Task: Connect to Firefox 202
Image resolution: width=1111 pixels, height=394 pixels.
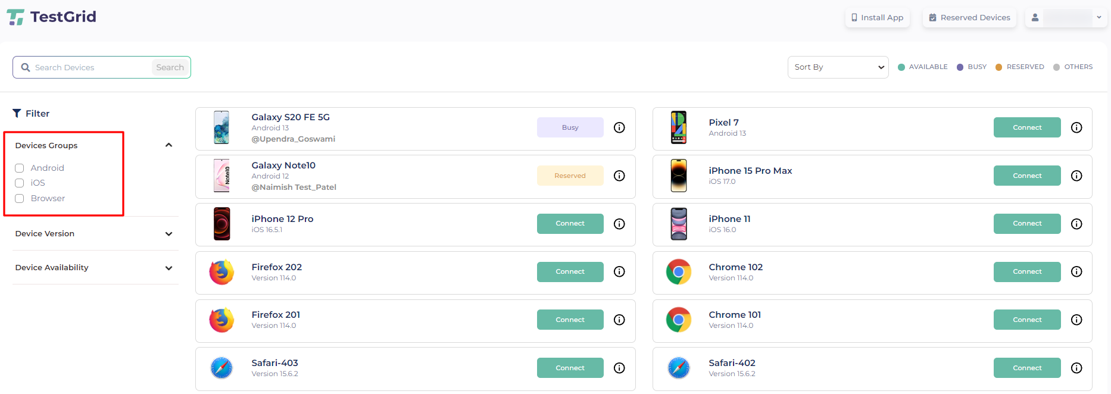Action: coord(570,272)
